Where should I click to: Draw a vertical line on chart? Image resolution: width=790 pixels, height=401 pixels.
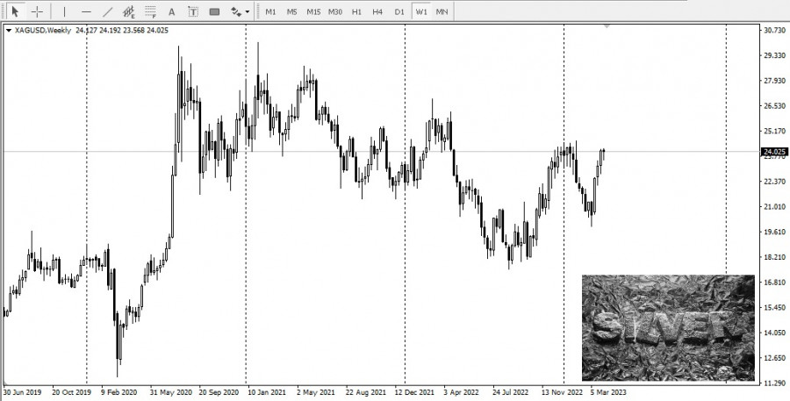(64, 11)
